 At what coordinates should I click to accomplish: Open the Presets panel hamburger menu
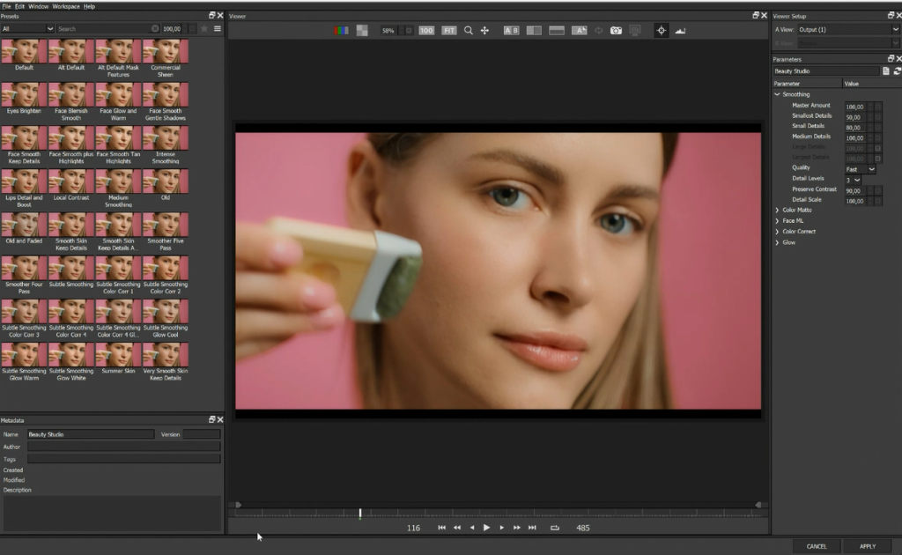[x=218, y=29]
